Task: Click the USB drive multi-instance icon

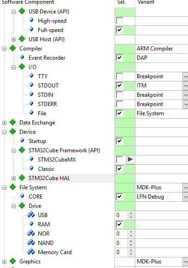Action: pos(31,214)
